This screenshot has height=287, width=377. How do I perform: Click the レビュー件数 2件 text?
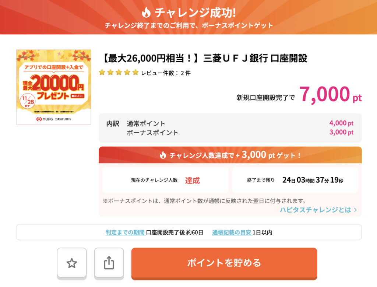tap(166, 73)
